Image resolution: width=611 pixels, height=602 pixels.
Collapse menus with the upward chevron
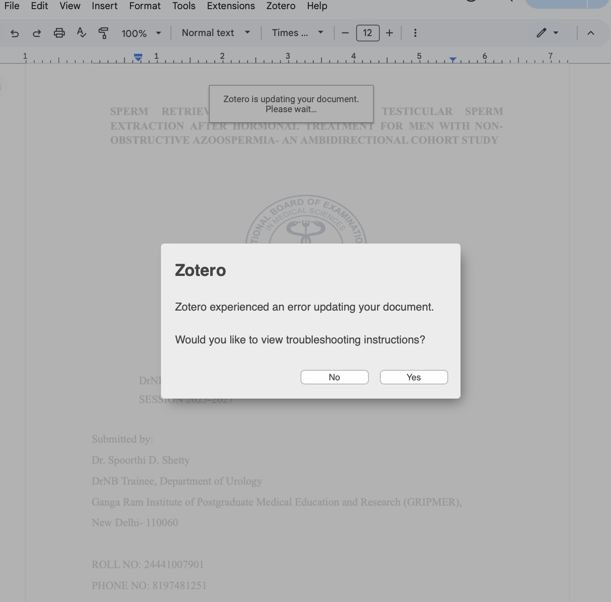pos(591,33)
